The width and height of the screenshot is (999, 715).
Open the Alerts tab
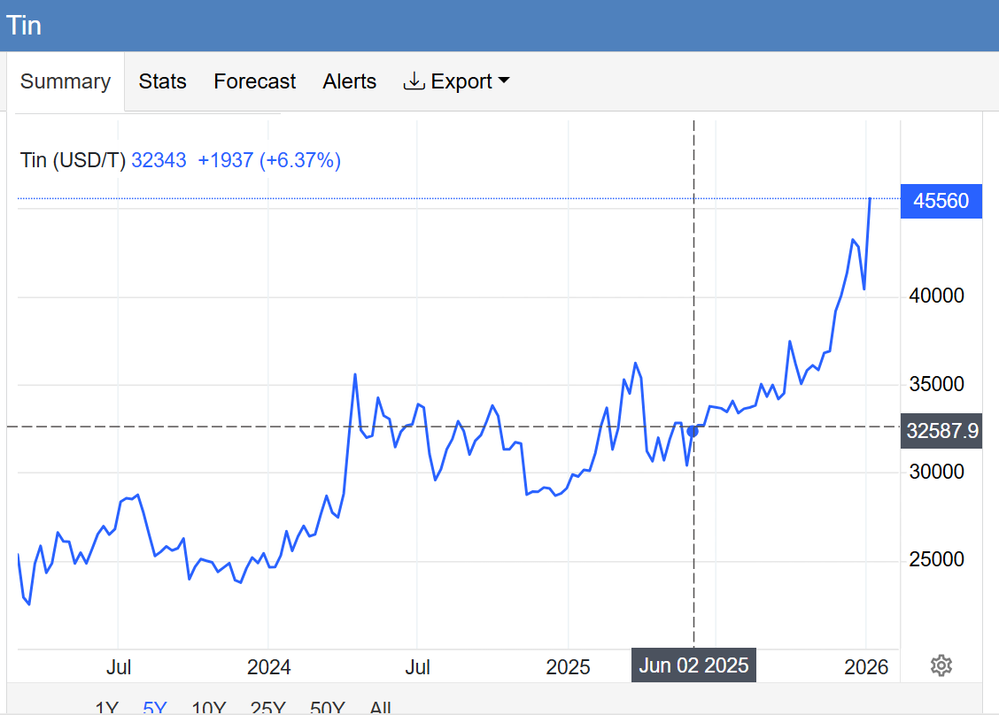(x=350, y=81)
